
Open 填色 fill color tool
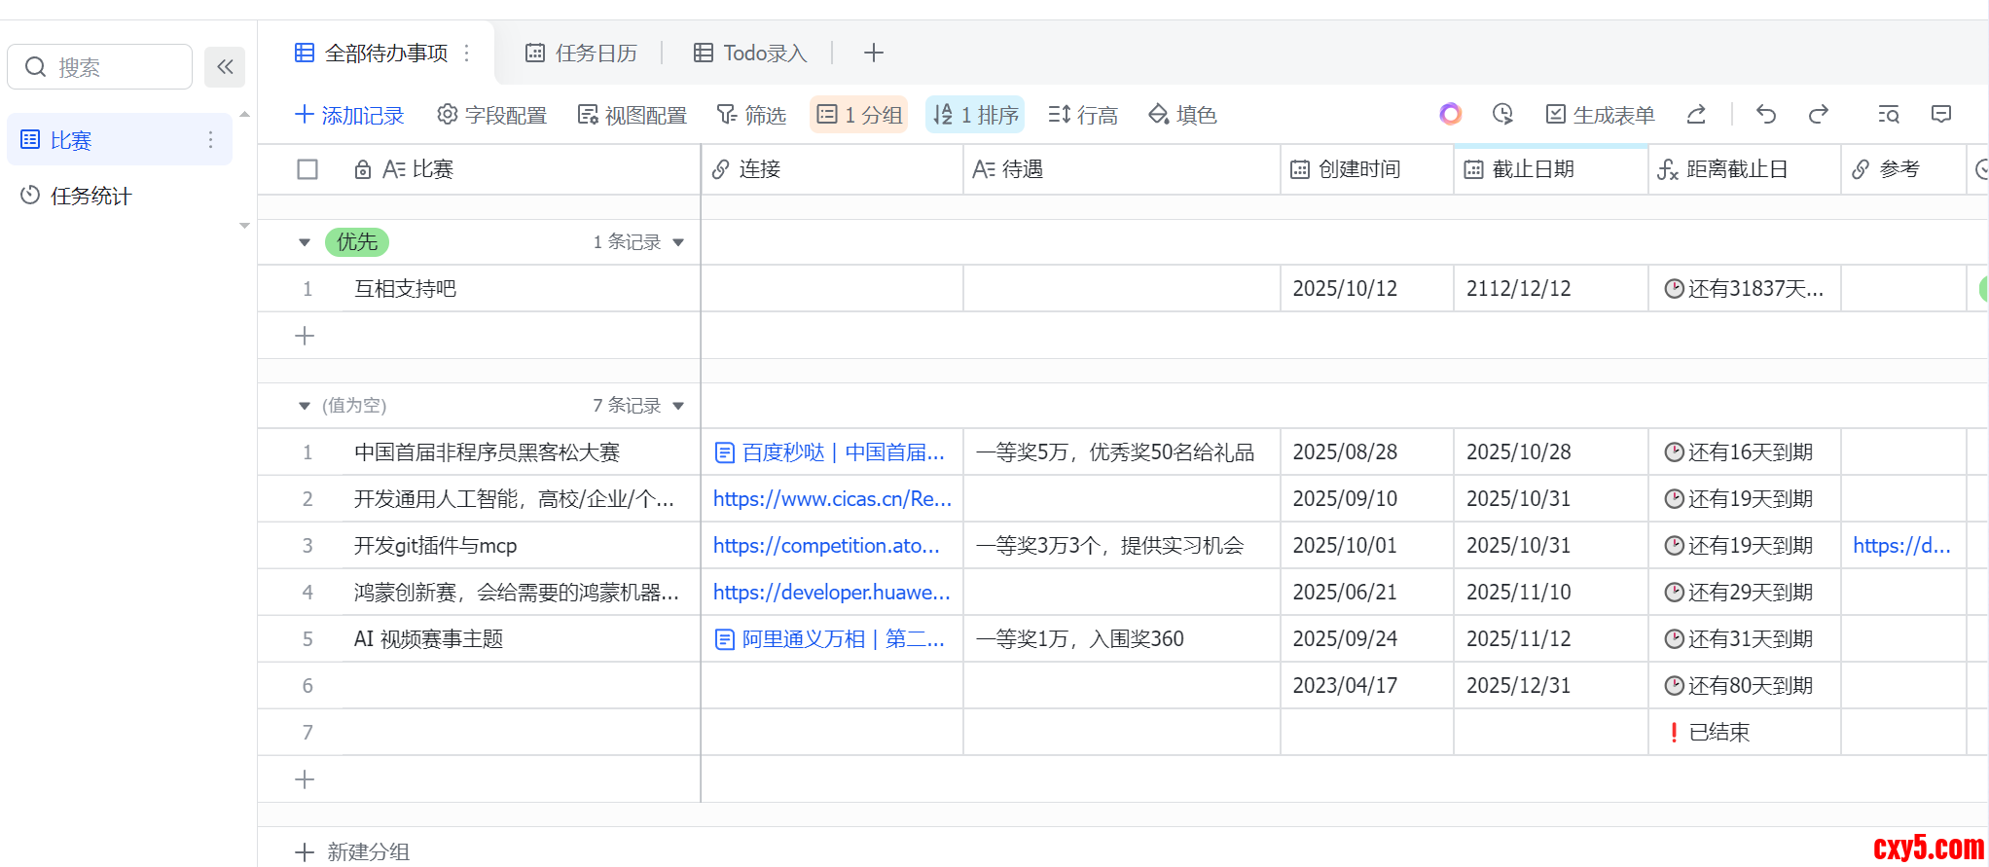(x=1182, y=115)
